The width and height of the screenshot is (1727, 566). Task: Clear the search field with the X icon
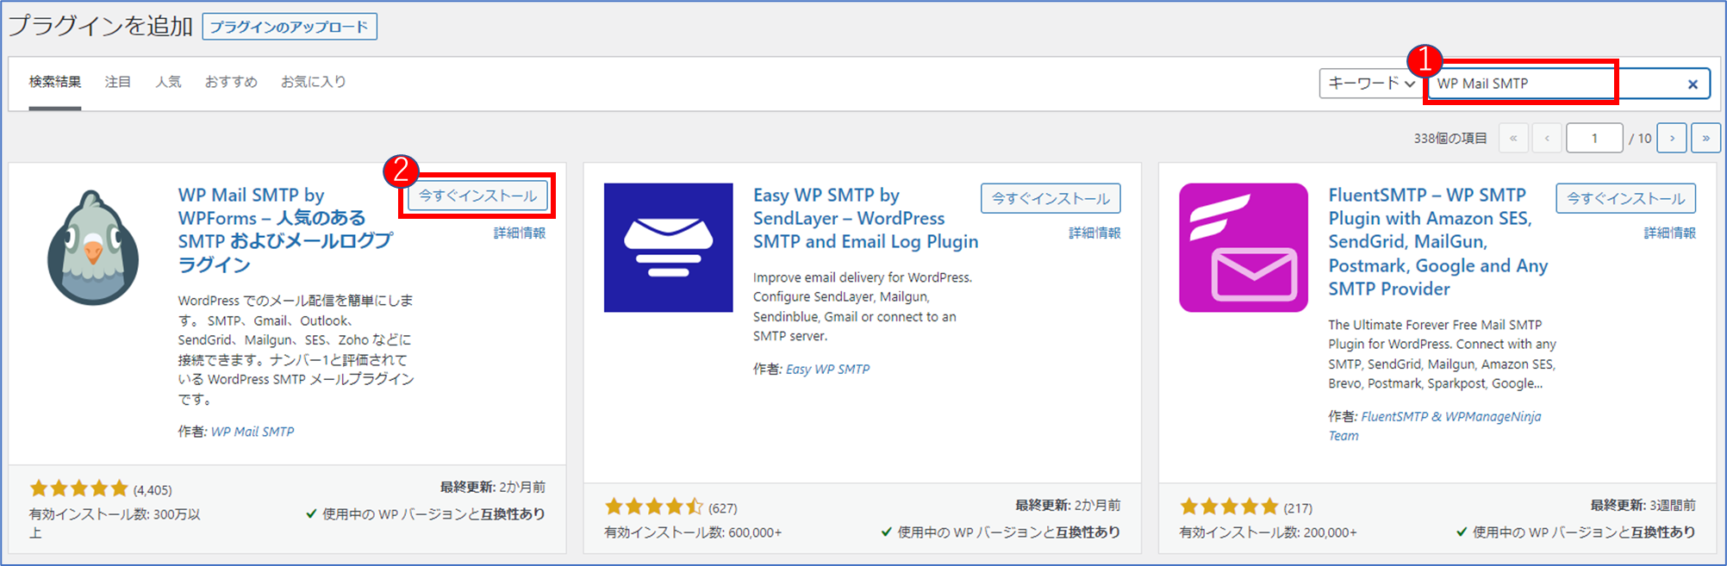(x=1693, y=84)
